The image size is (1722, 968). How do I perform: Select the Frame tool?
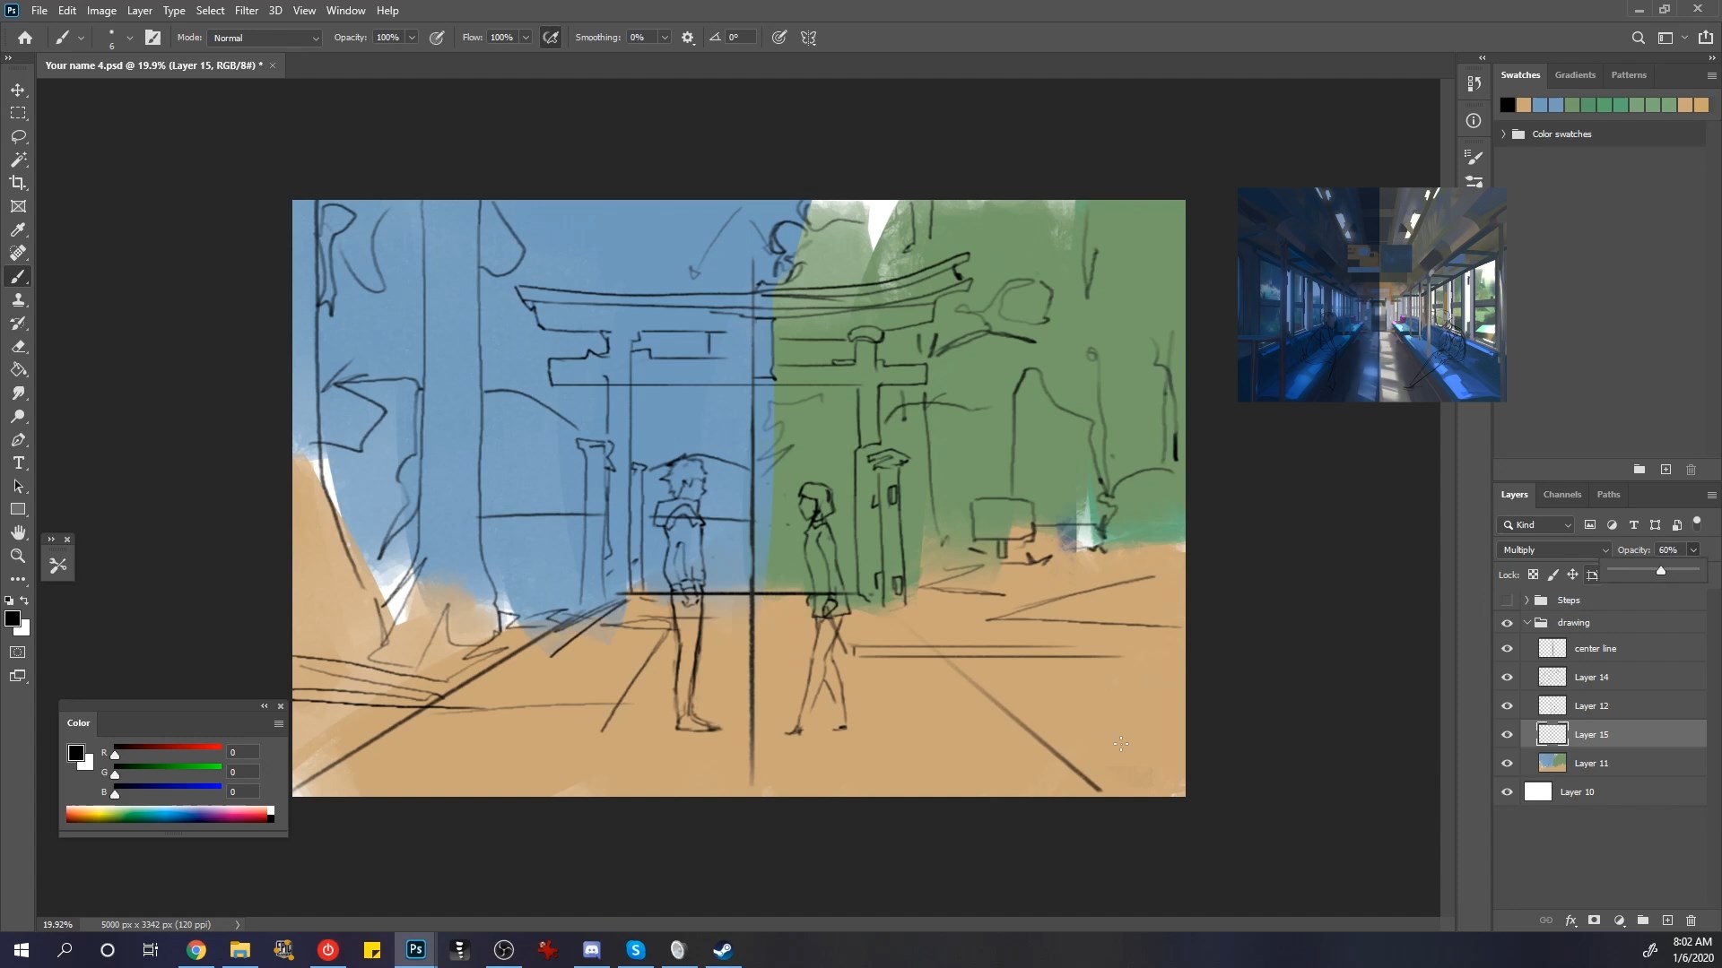pyautogui.click(x=18, y=206)
